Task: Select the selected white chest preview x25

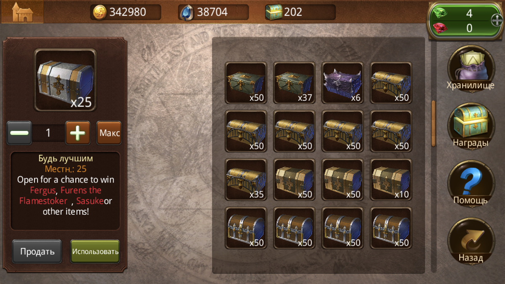Action: click(x=65, y=80)
